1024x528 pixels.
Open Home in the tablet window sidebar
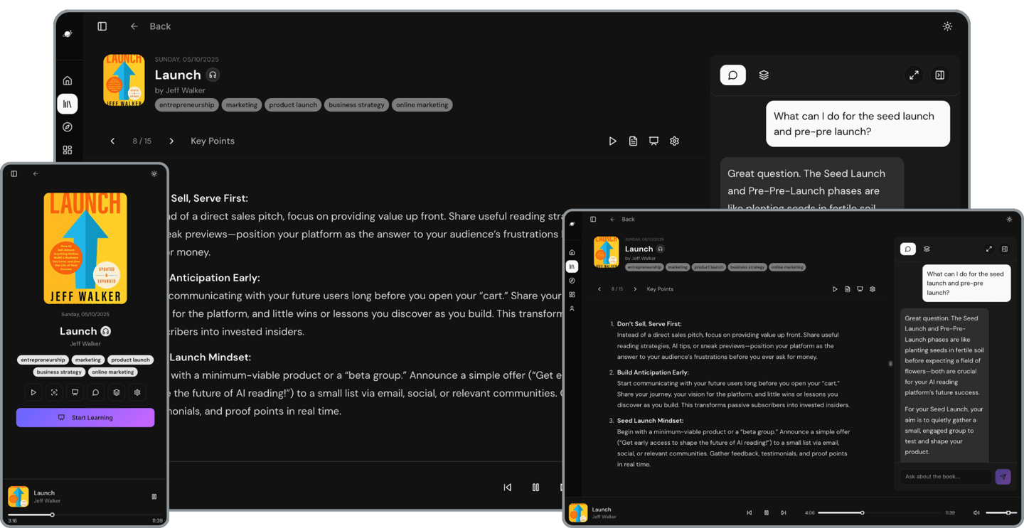point(572,252)
